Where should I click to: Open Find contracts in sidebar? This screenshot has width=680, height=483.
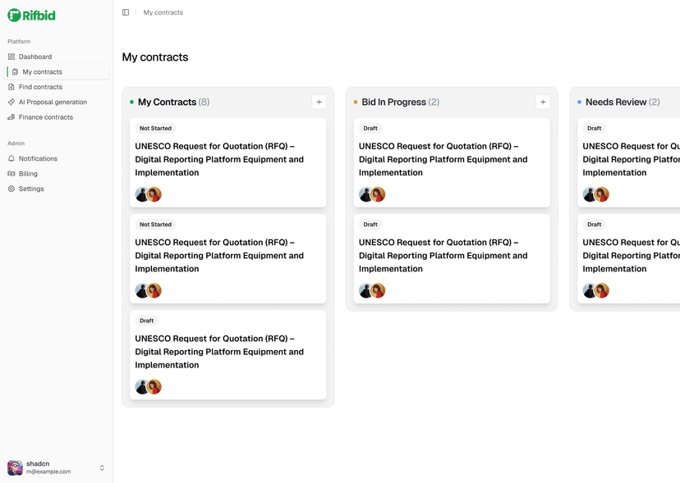click(40, 87)
